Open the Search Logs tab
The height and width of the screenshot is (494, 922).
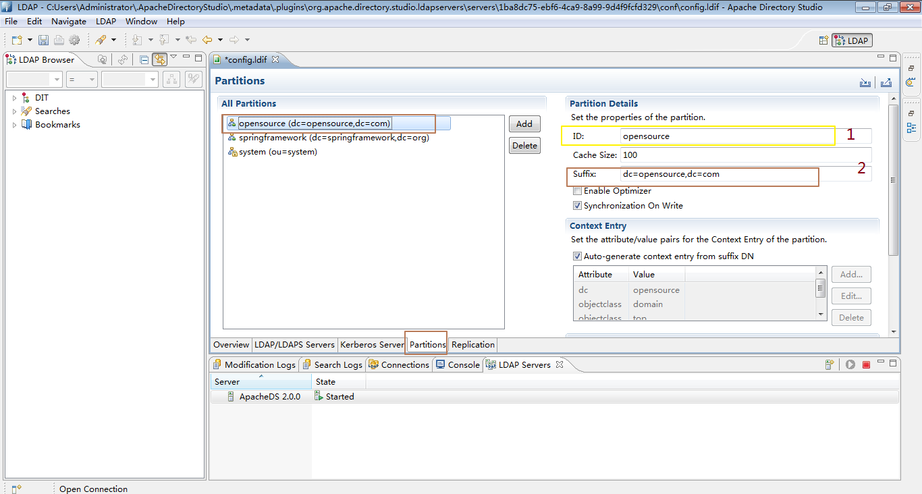(332, 364)
